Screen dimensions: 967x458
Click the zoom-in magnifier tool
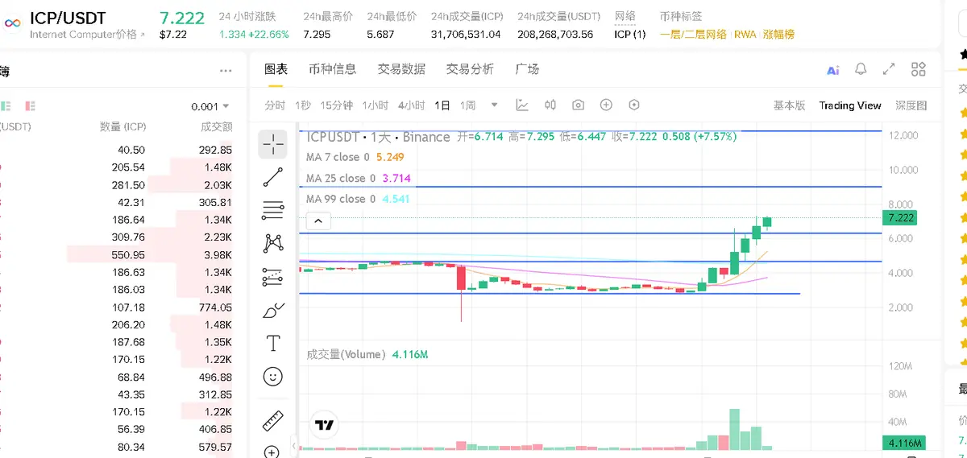[x=272, y=452]
